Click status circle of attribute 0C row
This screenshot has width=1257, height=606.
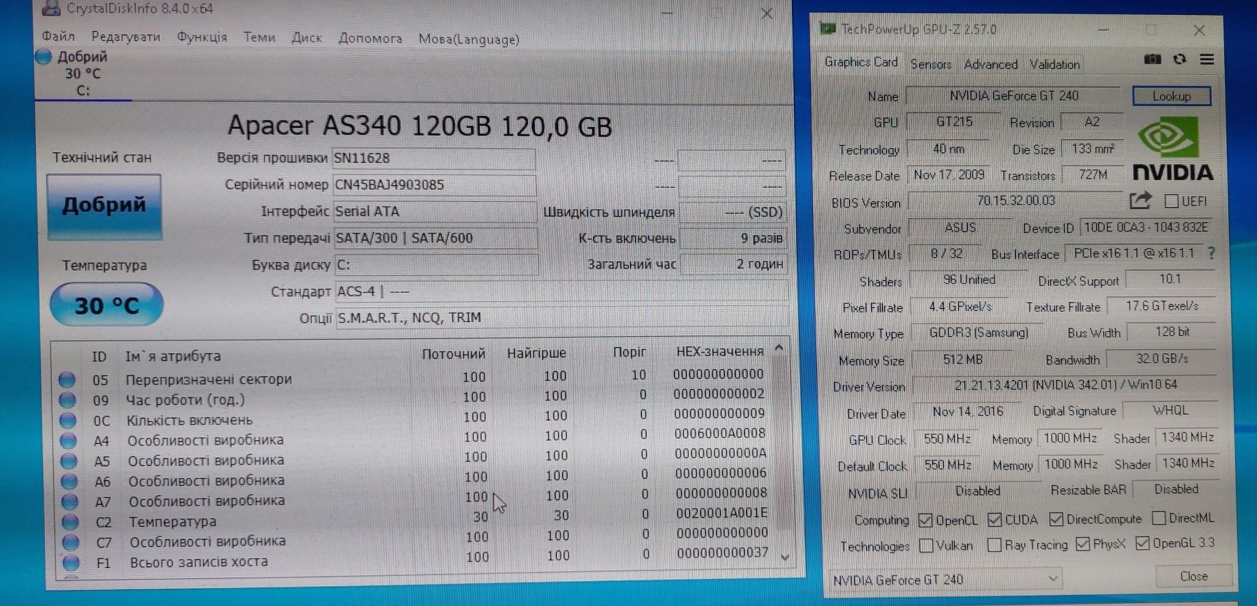coord(68,420)
